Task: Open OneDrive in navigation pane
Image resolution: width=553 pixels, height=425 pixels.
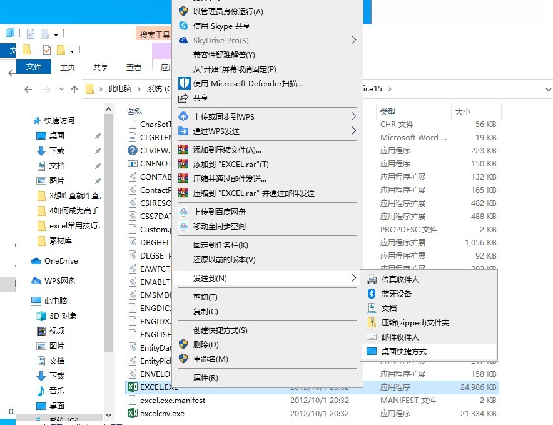Action: tap(61, 261)
